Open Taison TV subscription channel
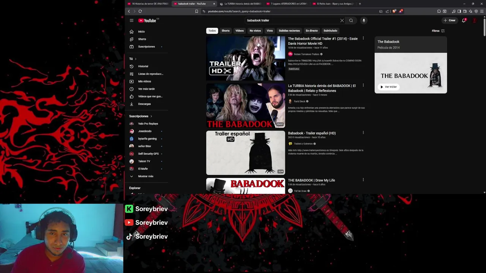The height and width of the screenshot is (273, 486). (x=147, y=161)
